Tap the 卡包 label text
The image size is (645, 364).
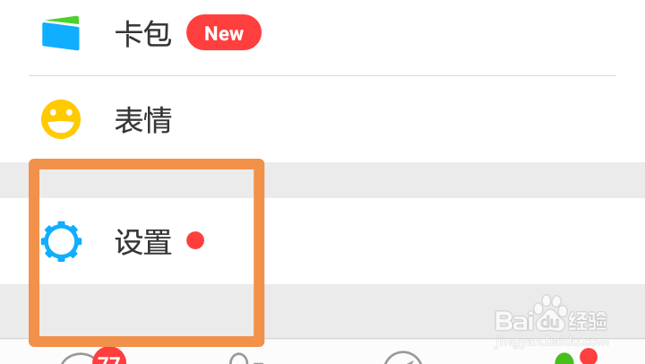coord(142,34)
